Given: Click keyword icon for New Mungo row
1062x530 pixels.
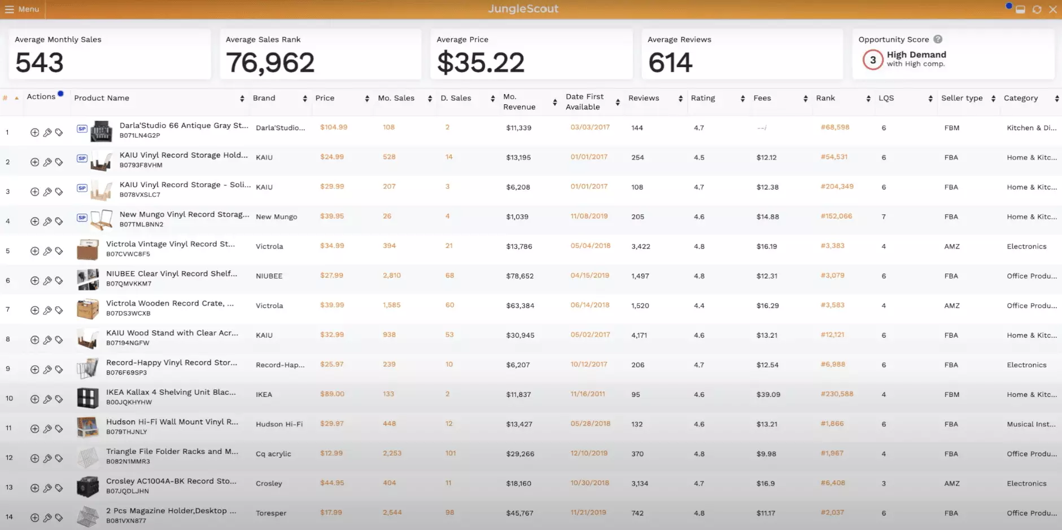Looking at the screenshot, I should tap(47, 222).
